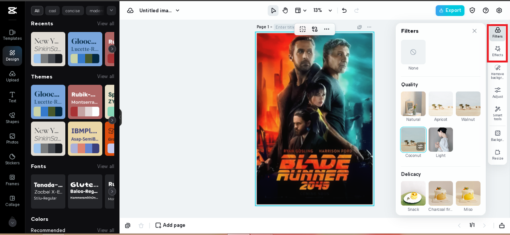The height and width of the screenshot is (235, 510).
Task: Apply the Natural filter
Action: [x=413, y=104]
